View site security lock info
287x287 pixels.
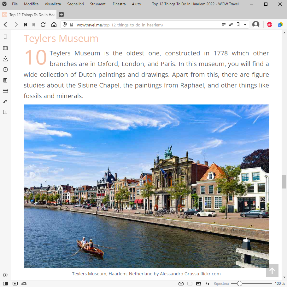72,25
